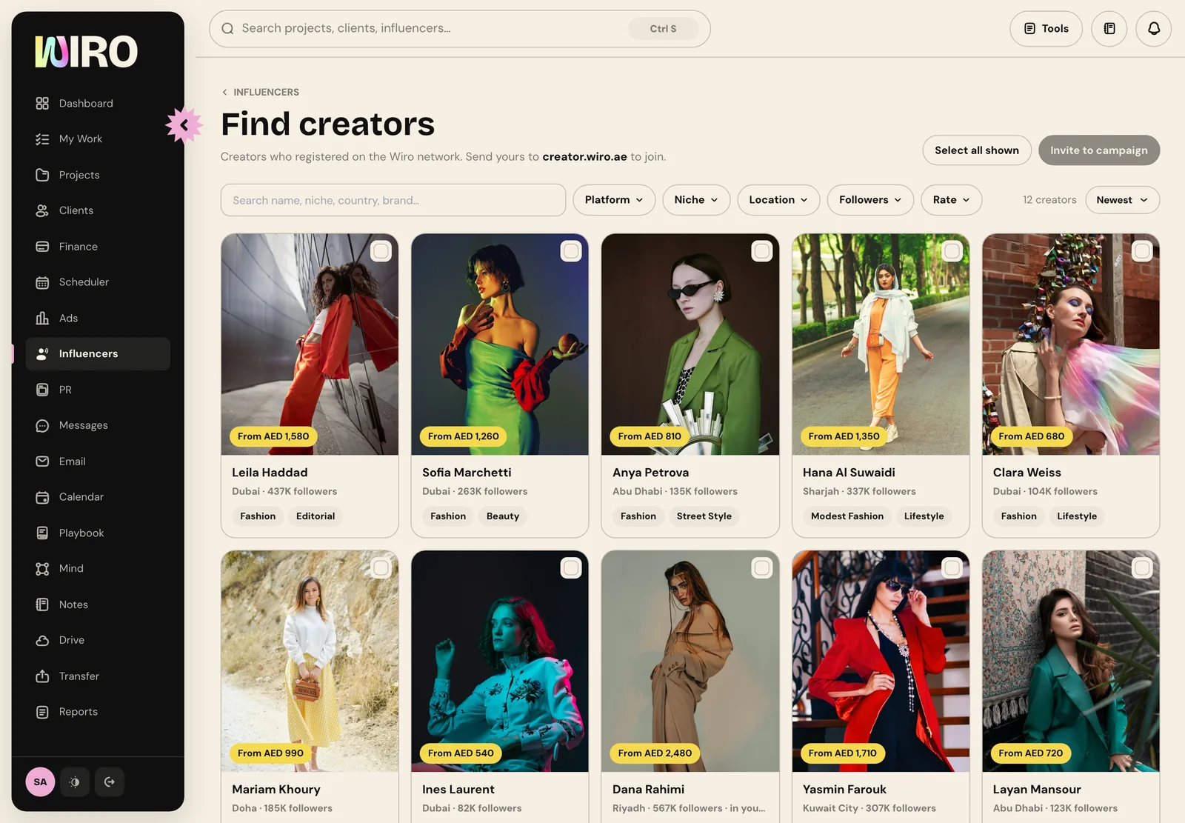Select Leila Haddad's card checkbox
This screenshot has width=1185, height=823.
381,251
